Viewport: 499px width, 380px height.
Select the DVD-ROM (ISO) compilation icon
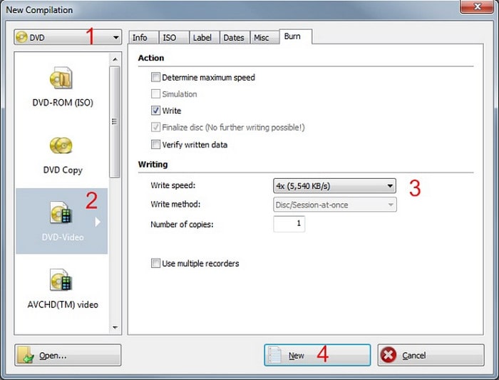62,78
